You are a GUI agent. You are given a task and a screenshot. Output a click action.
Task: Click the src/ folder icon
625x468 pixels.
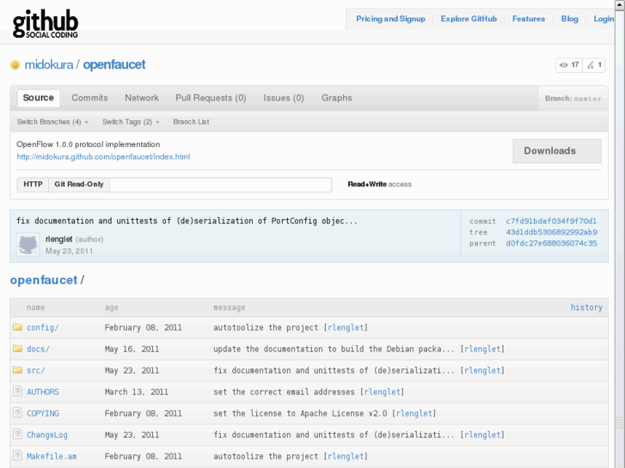[17, 370]
